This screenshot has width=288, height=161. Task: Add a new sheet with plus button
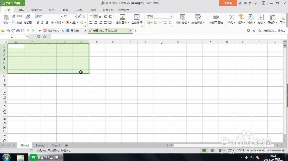(66, 145)
